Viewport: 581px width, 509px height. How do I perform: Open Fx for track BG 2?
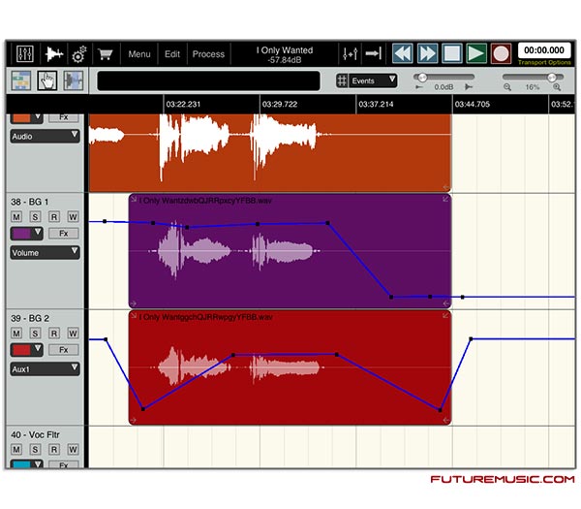(x=64, y=349)
